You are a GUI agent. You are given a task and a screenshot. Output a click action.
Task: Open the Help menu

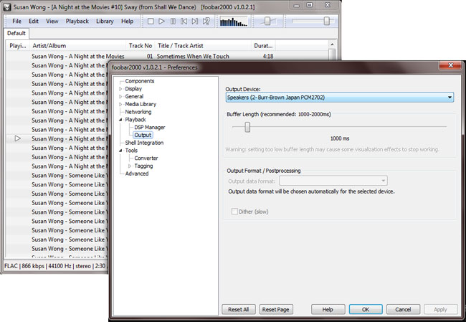[x=127, y=21]
